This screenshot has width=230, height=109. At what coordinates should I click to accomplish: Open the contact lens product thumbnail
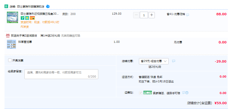click(x=12, y=17)
